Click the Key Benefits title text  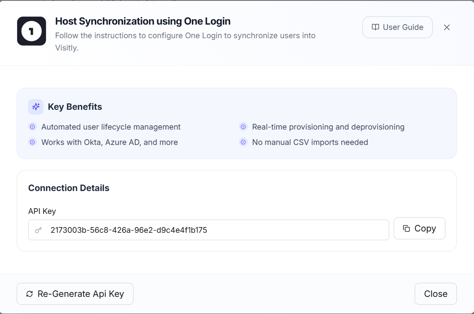75,107
